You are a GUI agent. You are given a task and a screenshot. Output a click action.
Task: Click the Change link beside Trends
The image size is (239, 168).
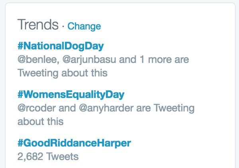pos(84,26)
